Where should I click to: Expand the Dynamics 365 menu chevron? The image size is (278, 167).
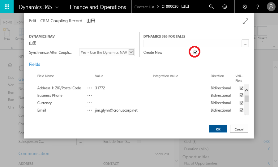point(57,7)
